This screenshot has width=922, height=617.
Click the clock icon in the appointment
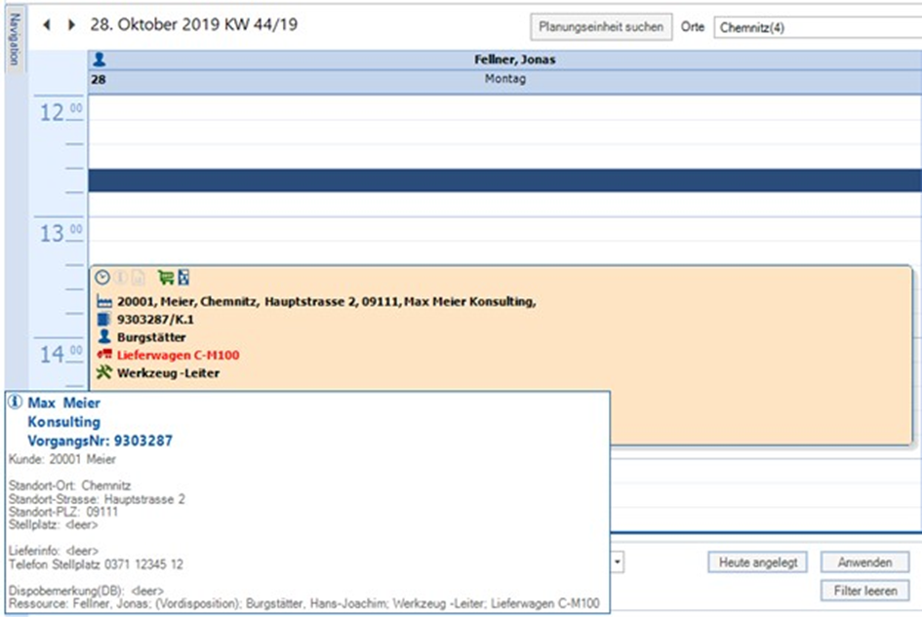(x=102, y=278)
